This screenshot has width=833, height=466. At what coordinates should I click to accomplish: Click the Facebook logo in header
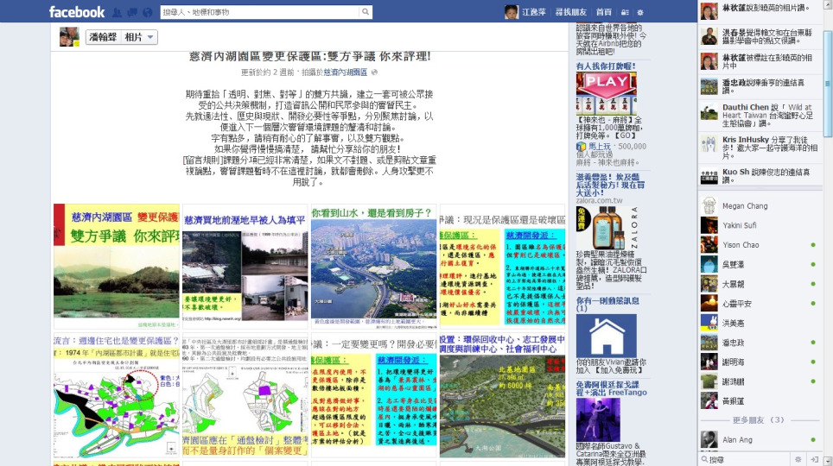77,12
